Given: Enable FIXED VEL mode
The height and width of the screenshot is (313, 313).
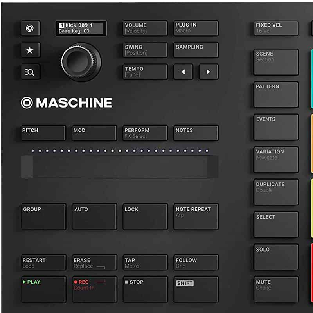Looking at the screenshot, I should [x=276, y=28].
